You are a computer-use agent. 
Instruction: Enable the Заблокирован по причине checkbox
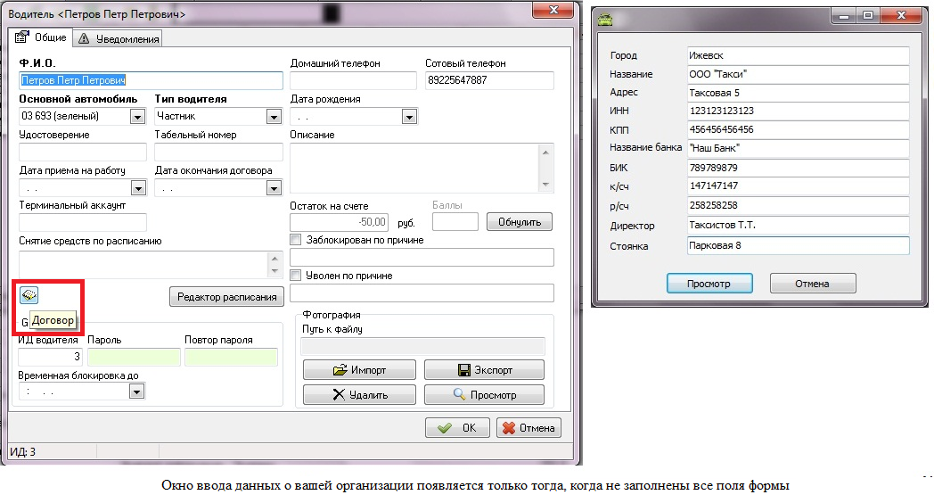coord(297,240)
